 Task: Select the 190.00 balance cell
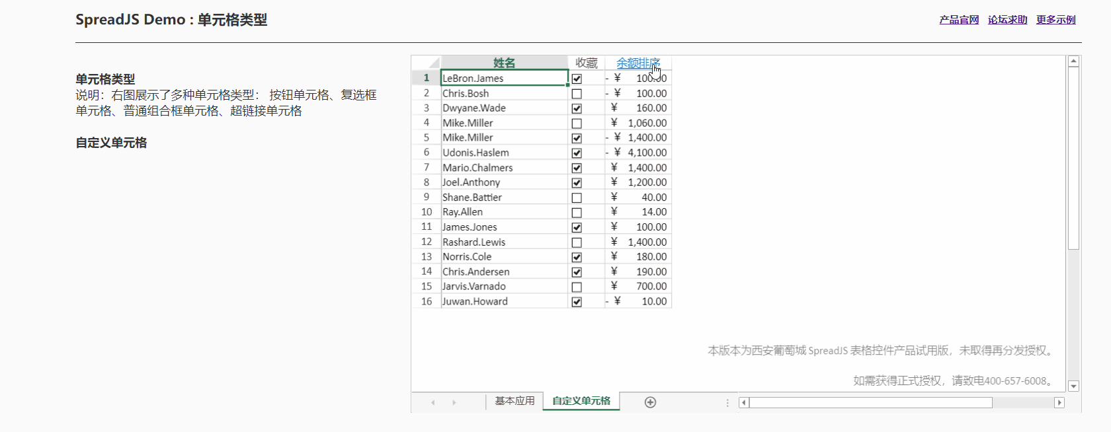(x=638, y=271)
